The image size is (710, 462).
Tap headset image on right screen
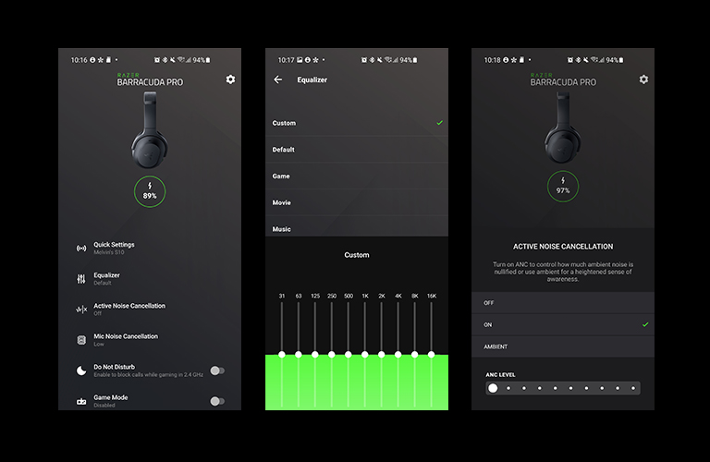(x=563, y=128)
